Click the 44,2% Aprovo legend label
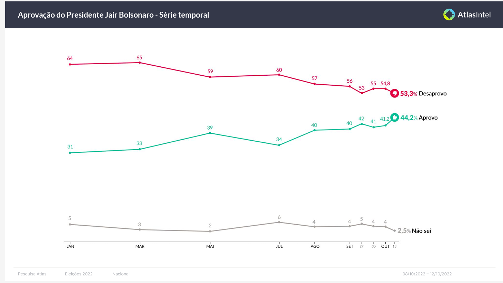The image size is (503, 283). point(419,118)
